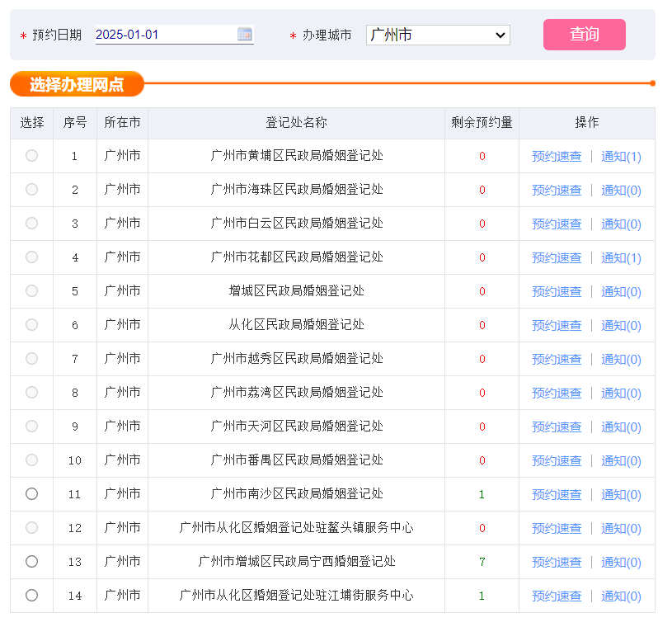Open 通知(1) link for 花都区 row

(x=621, y=257)
